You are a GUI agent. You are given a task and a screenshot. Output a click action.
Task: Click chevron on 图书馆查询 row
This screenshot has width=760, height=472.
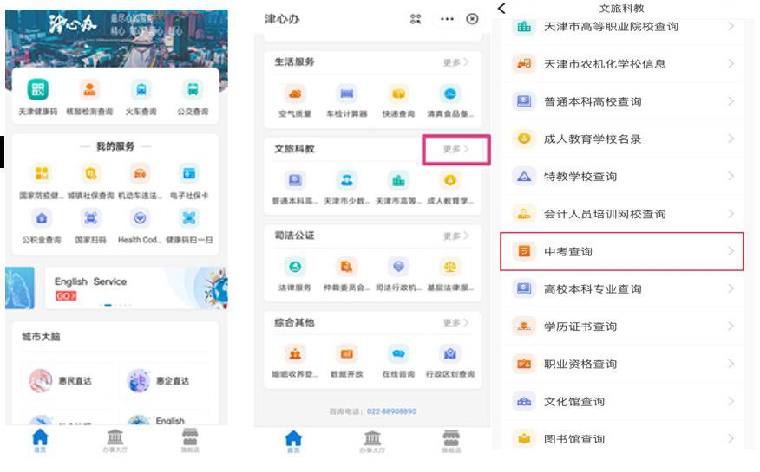731,438
